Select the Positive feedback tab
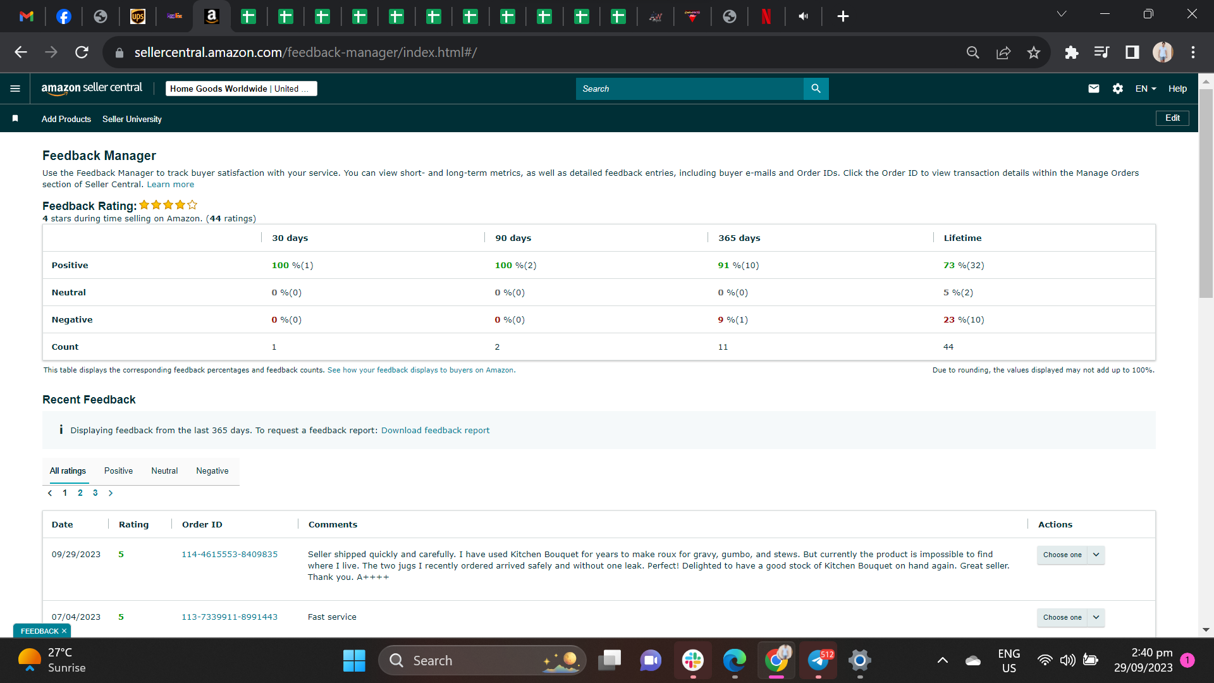The height and width of the screenshot is (683, 1214). [x=118, y=471]
